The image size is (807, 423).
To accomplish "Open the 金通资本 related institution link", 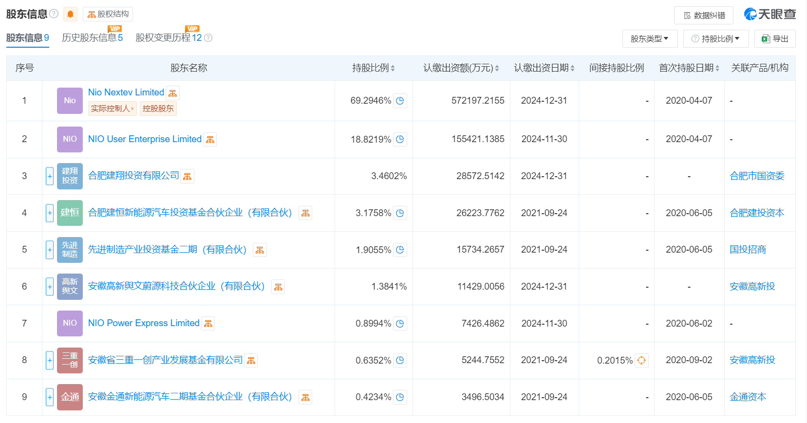I will [x=748, y=397].
